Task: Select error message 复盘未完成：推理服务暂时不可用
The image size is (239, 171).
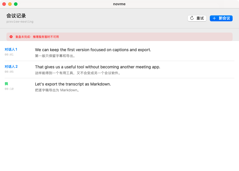Action: point(37,37)
